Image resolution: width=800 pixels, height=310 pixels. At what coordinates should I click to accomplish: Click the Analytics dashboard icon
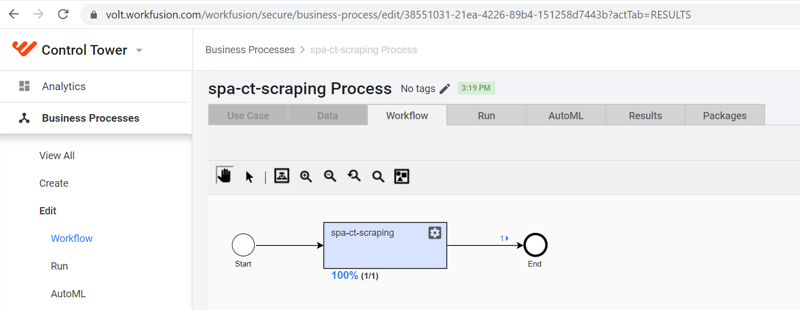(24, 86)
